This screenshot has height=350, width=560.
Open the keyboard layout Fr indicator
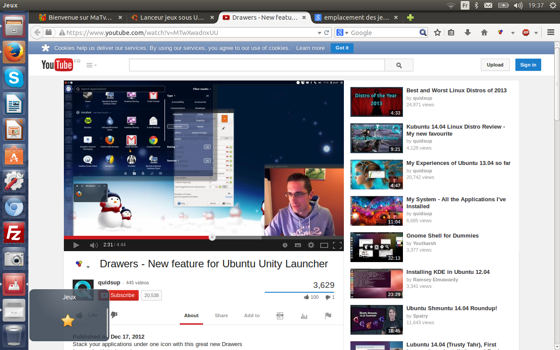point(465,5)
